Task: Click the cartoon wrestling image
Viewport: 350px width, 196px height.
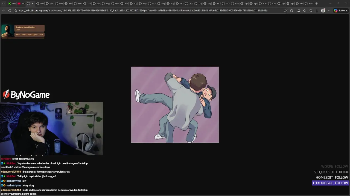Action: [x=175, y=105]
